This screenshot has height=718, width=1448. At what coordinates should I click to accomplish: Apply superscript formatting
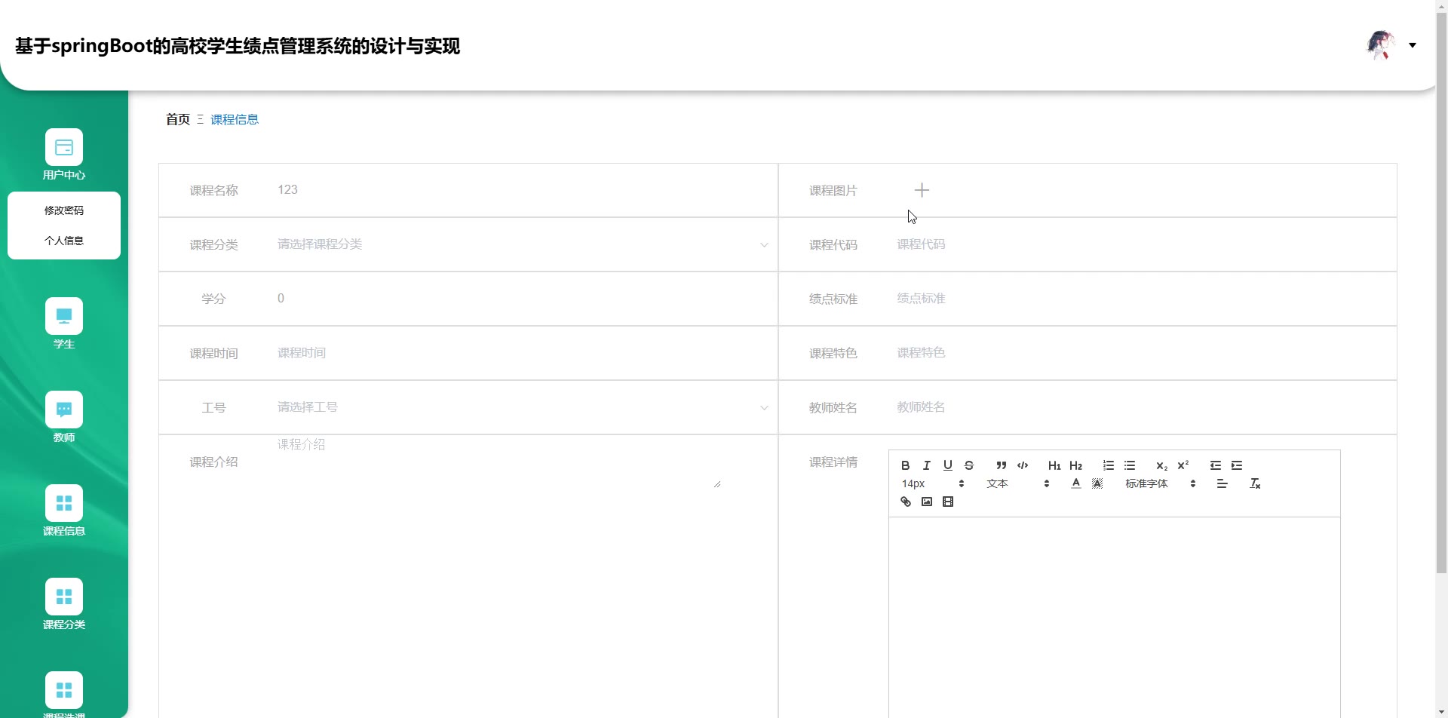[x=1183, y=465]
